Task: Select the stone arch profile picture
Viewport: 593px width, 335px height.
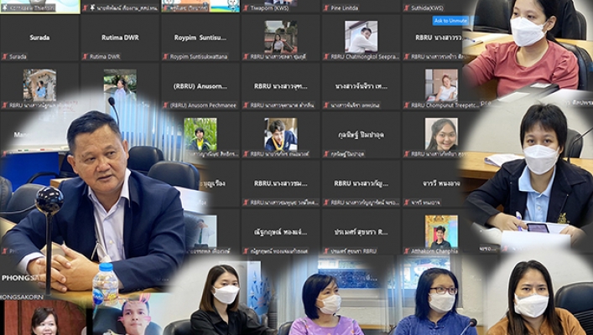Action: 39,85
